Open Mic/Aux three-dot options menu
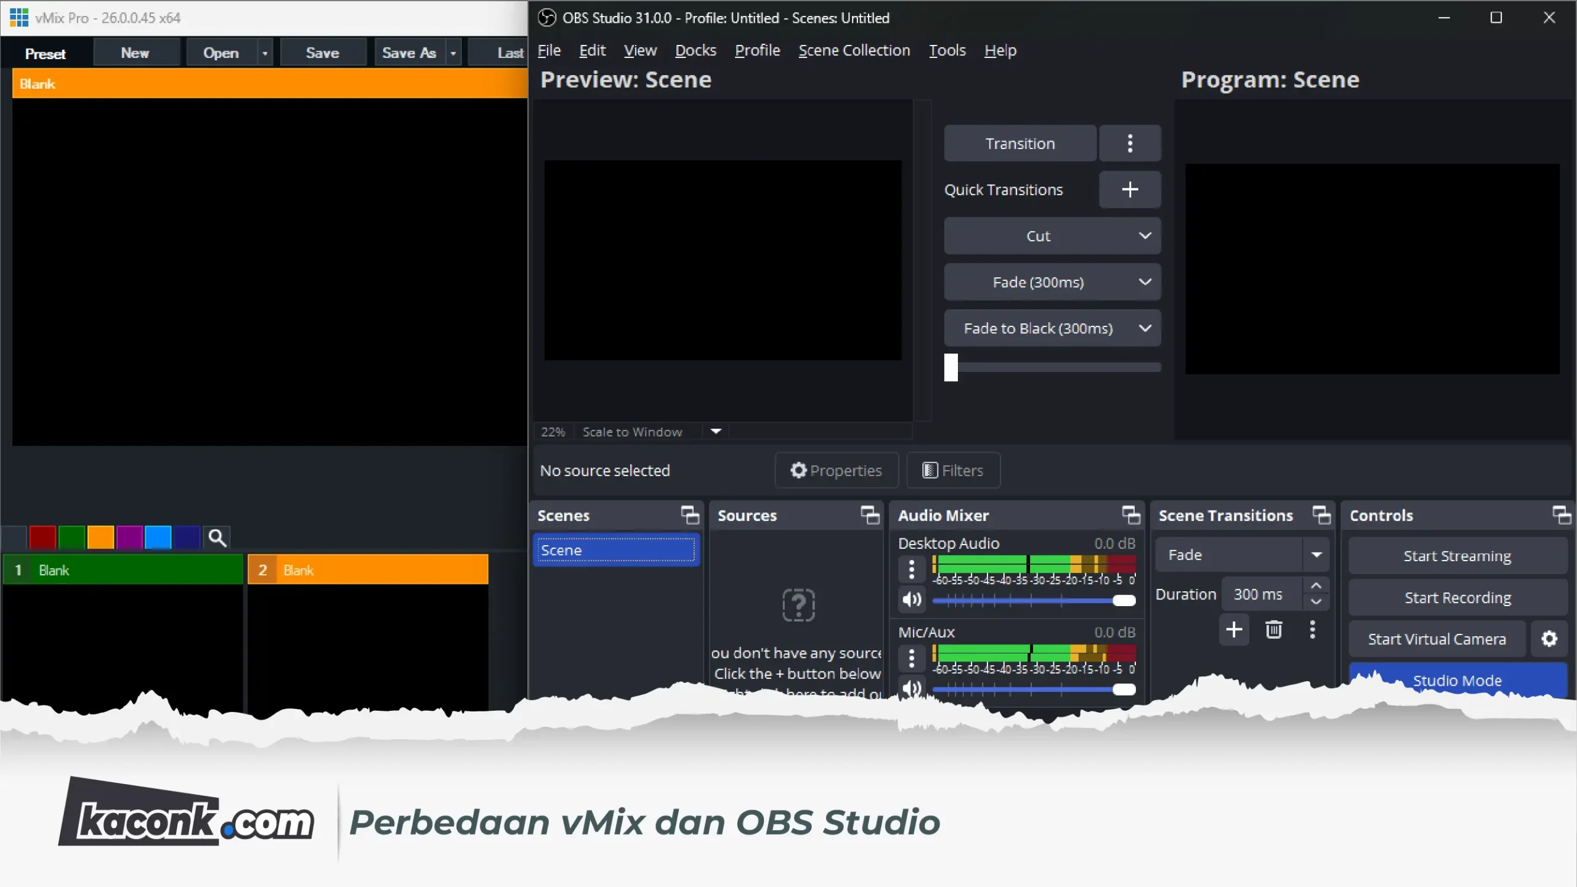 point(912,658)
